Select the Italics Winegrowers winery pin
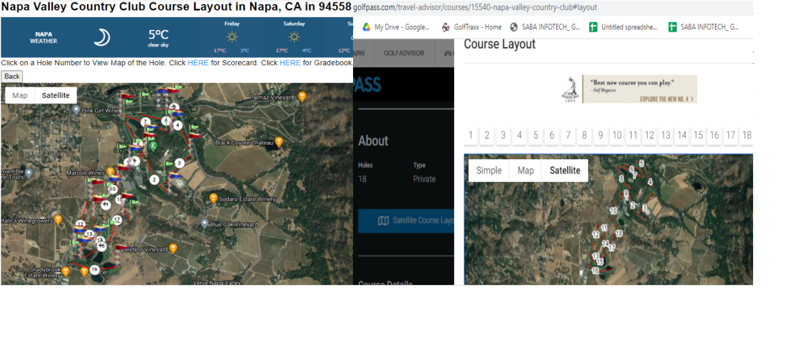Screen dimensions: 786x349 (x=58, y=220)
